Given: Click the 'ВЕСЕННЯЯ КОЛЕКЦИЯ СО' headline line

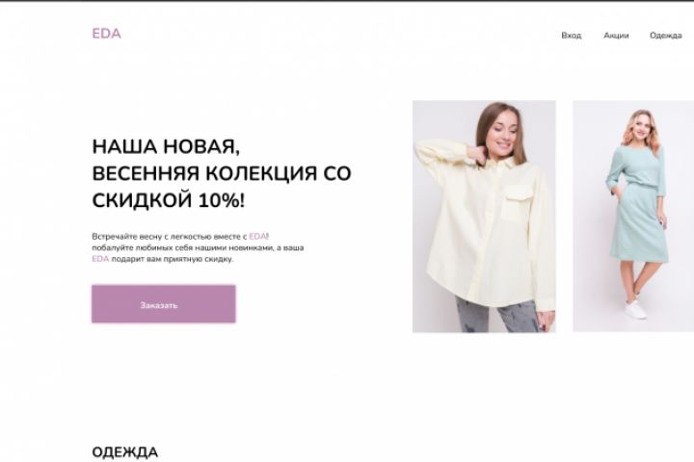Looking at the screenshot, I should pos(222,173).
